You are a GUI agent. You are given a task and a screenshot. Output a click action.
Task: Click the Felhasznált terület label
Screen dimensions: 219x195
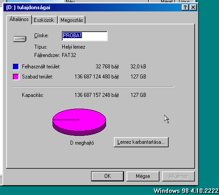tap(41, 67)
